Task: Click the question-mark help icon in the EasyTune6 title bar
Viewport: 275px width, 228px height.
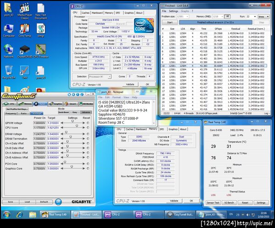Action: (x=77, y=95)
